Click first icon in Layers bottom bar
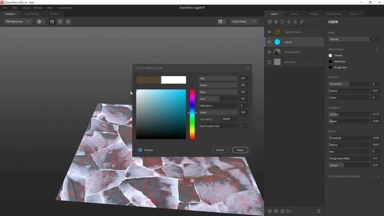The width and height of the screenshot is (384, 216). [x=269, y=211]
